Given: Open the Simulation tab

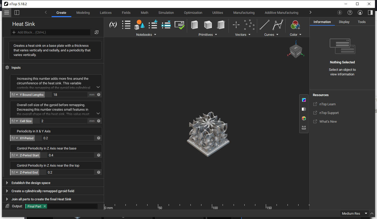Looking at the screenshot, I should 166,13.
